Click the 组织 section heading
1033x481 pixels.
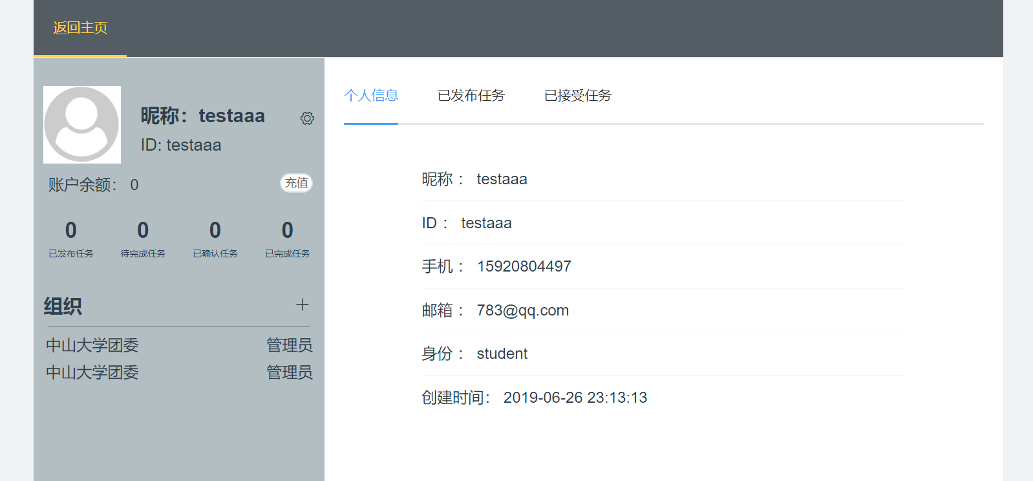63,306
